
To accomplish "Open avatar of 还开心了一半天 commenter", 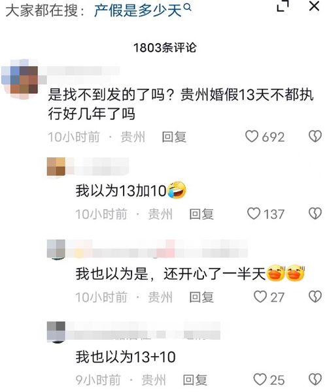I will tap(56, 249).
